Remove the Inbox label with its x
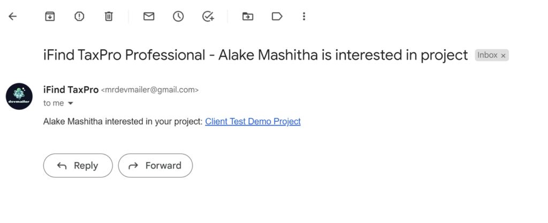Viewport: 548px width, 223px height. click(x=504, y=55)
